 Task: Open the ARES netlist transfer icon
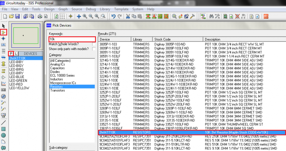pyautogui.click(x=266, y=16)
